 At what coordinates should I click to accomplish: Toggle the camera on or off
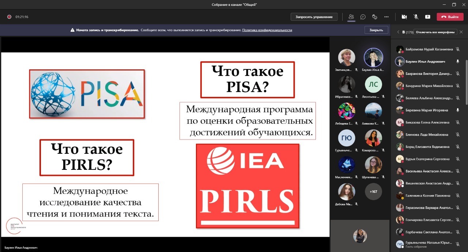[x=404, y=17]
